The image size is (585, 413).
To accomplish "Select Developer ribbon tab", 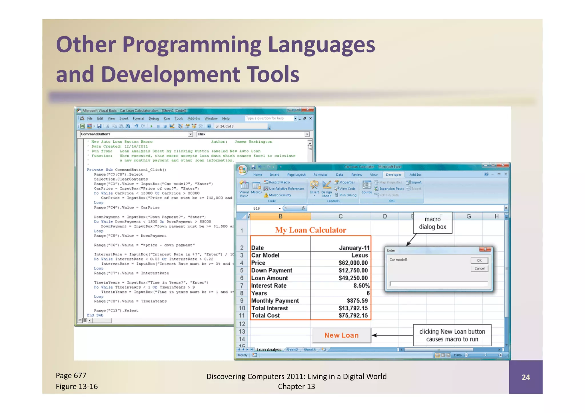I will pos(393,175).
